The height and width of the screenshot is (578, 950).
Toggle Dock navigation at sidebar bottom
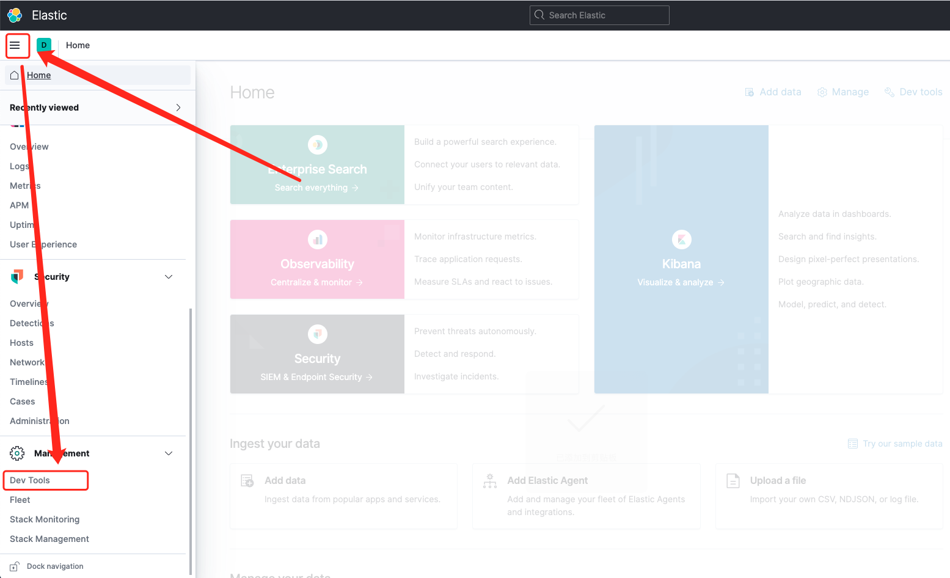[x=54, y=566]
